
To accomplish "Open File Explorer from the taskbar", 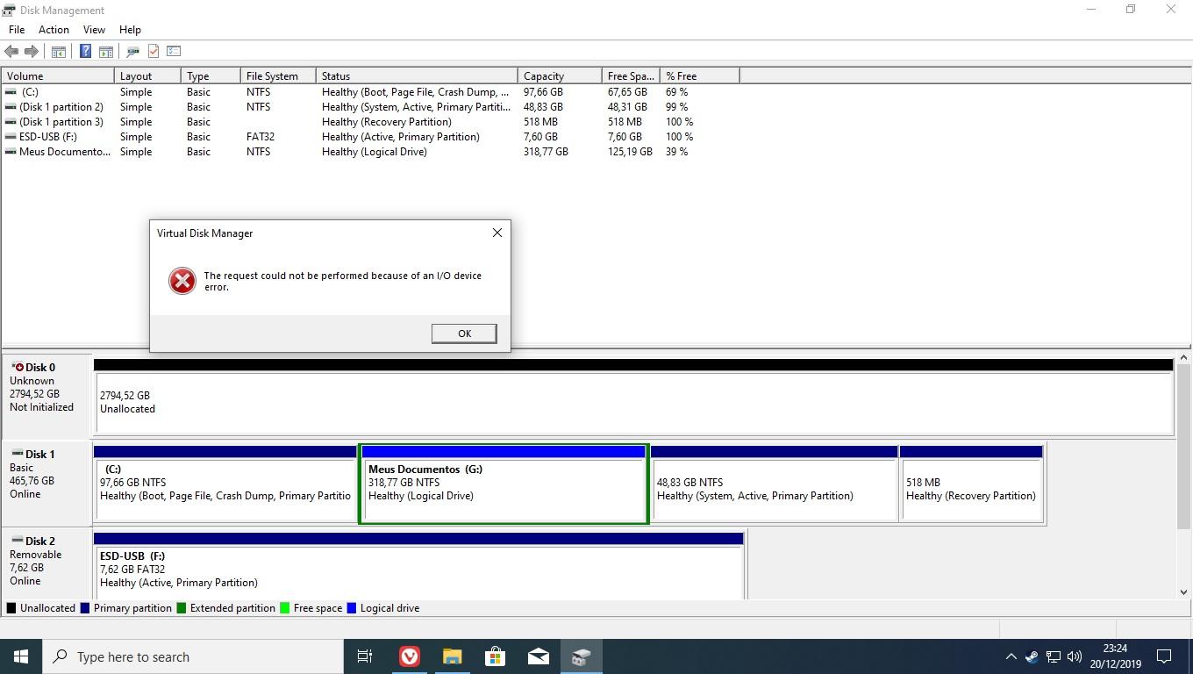I will click(452, 656).
